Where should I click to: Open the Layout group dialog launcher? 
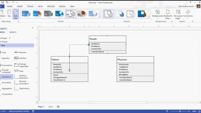(x=193, y=21)
